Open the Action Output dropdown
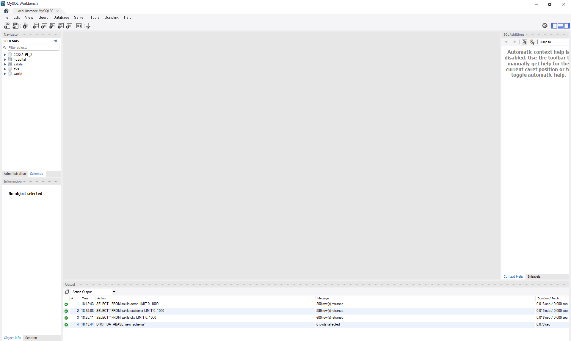Image resolution: width=571 pixels, height=341 pixels. tap(114, 292)
